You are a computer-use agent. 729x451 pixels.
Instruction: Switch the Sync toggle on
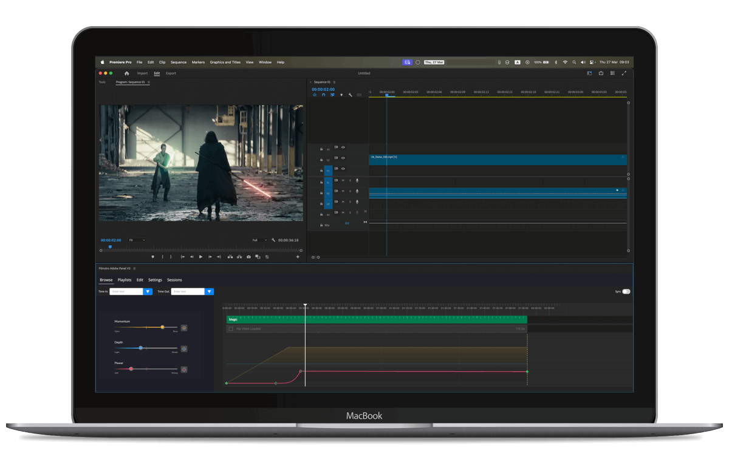pyautogui.click(x=626, y=291)
